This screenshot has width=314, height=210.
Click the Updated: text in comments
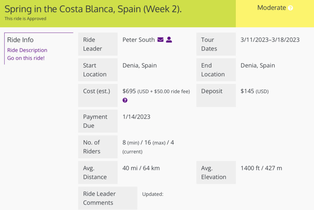153,194
